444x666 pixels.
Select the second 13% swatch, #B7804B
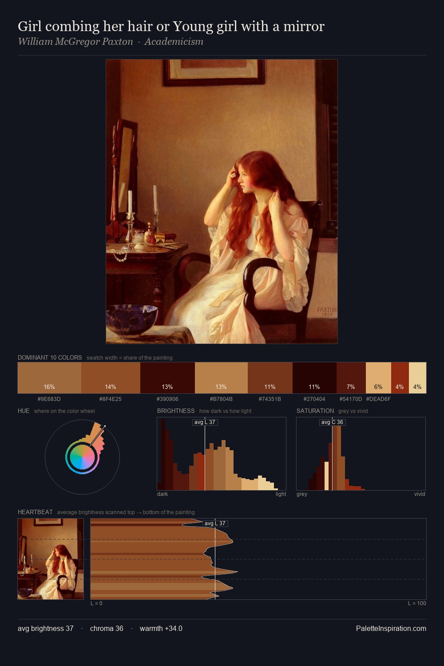(221, 378)
